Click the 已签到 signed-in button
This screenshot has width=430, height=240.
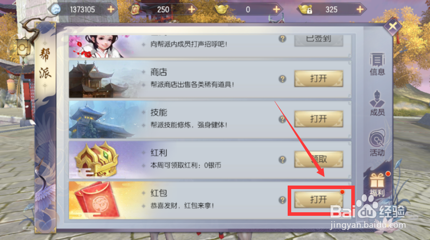point(318,40)
